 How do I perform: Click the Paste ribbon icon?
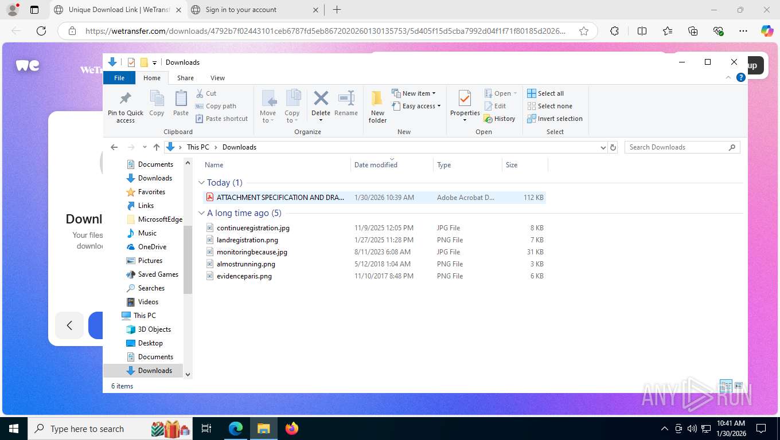pyautogui.click(x=181, y=104)
